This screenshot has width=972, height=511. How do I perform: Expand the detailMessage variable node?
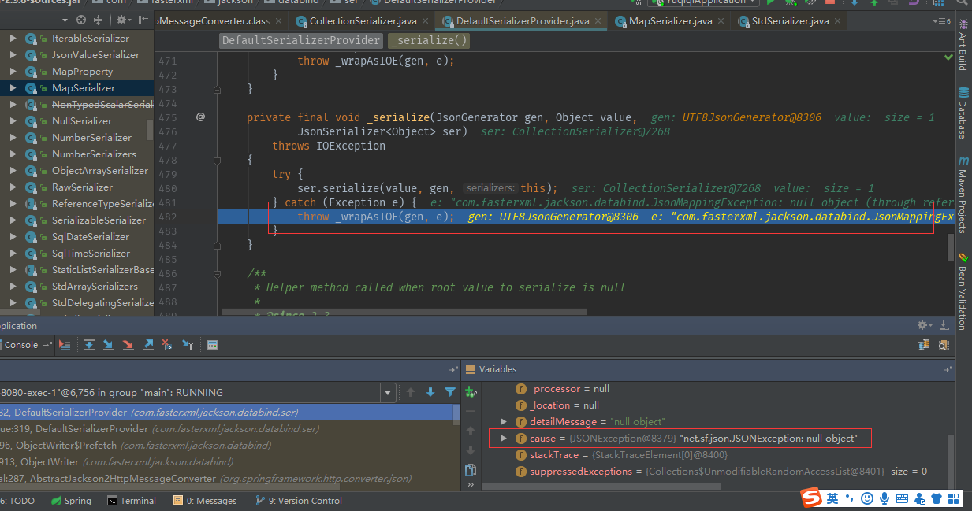pos(504,422)
